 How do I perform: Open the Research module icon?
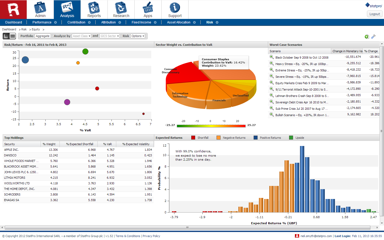(121, 8)
